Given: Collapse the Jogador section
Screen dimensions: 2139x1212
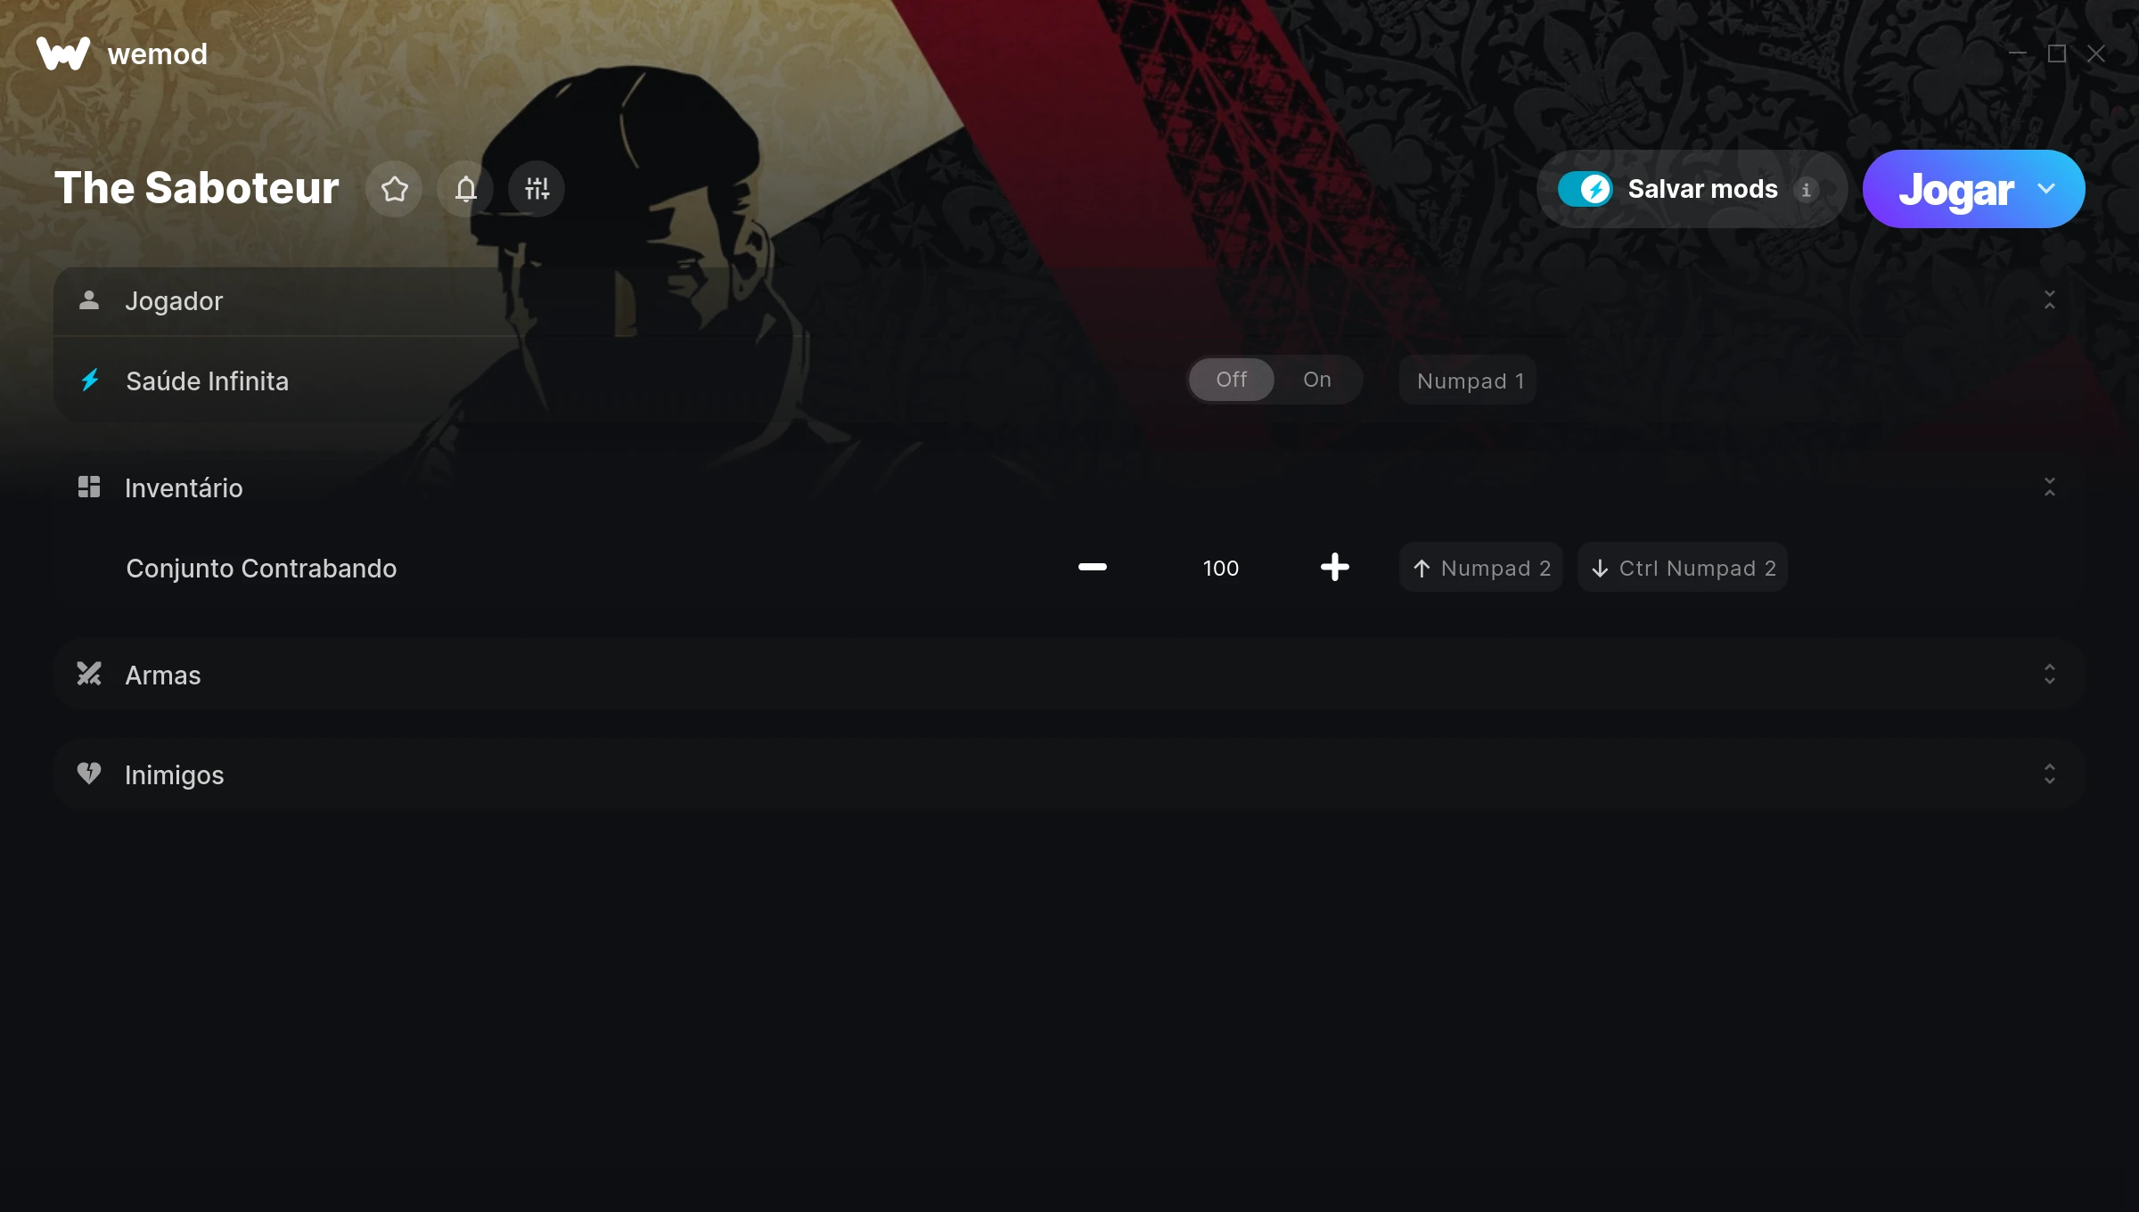Looking at the screenshot, I should point(2050,300).
